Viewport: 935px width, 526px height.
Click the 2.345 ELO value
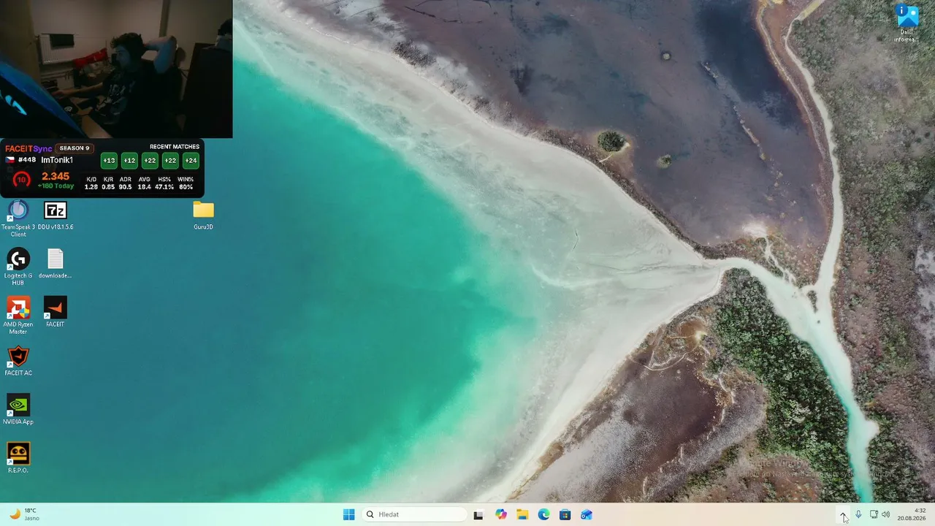click(56, 176)
